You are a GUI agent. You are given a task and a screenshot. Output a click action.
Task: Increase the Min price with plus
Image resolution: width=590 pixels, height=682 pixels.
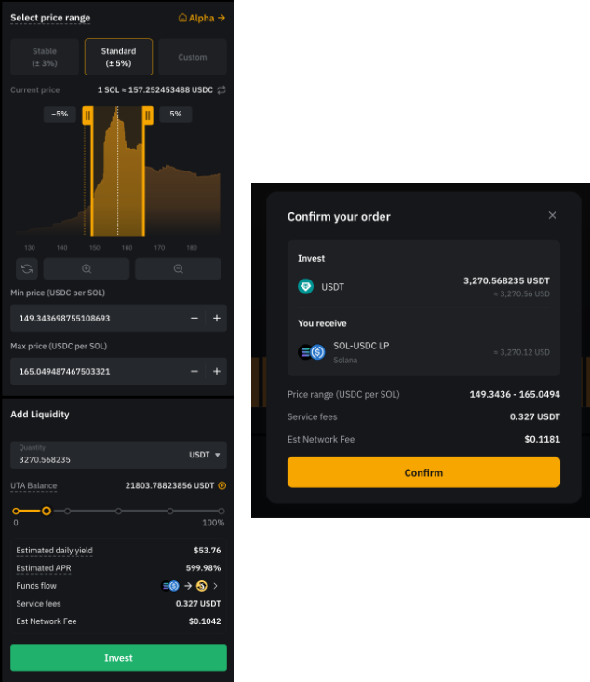(217, 318)
